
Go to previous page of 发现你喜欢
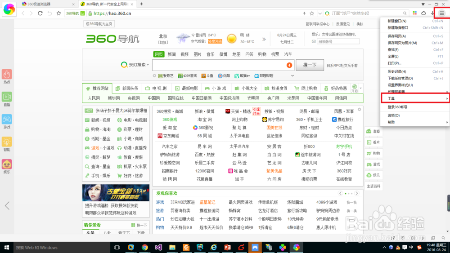point(340,193)
